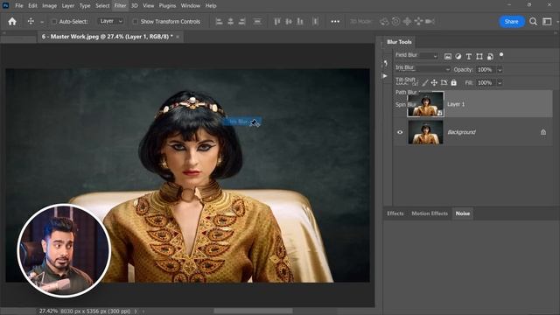Toggle lock position move icon
Viewport: 560px width, 315px height.
pos(434,83)
